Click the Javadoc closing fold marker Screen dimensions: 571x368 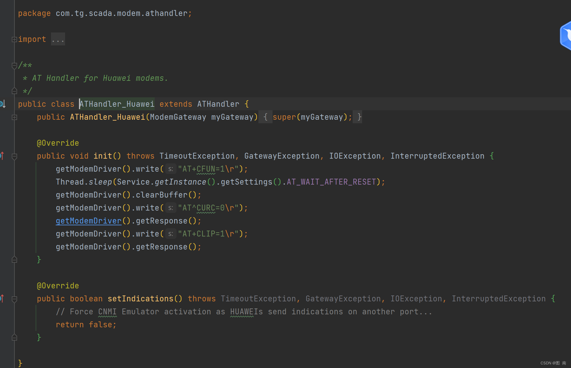point(14,91)
